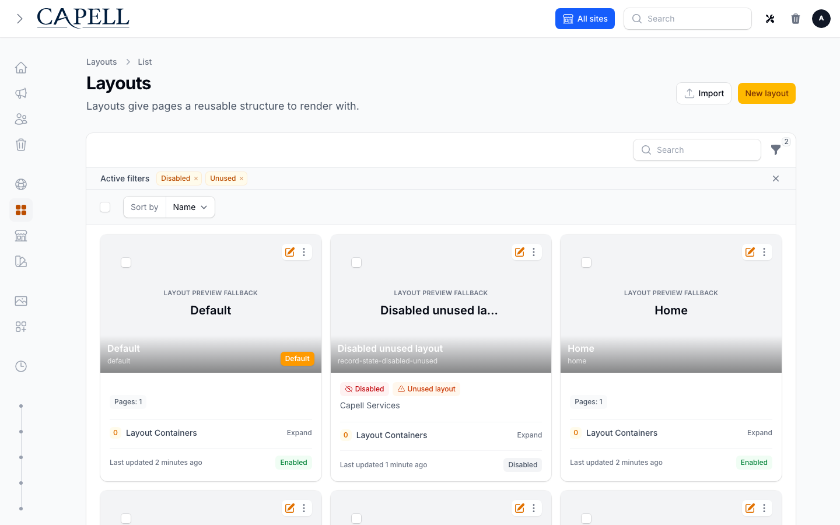Open the clock history sidebar icon
This screenshot has width=840, height=525.
coord(21,366)
